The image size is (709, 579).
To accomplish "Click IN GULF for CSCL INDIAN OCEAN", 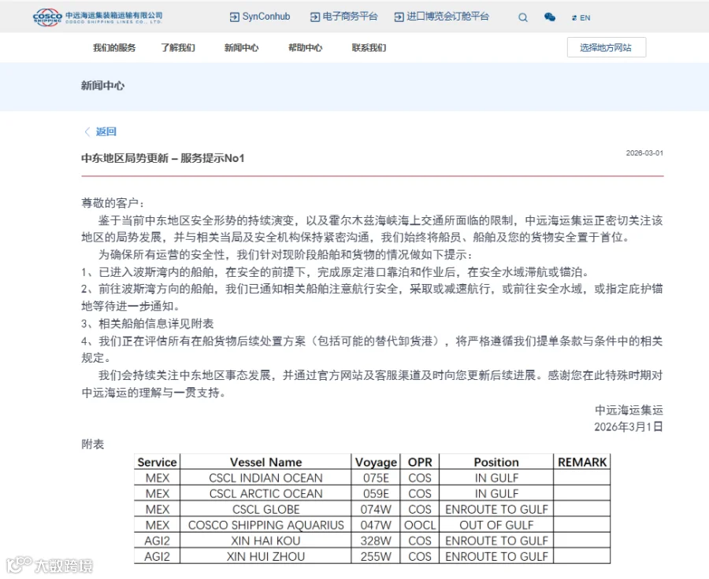I will tap(496, 478).
